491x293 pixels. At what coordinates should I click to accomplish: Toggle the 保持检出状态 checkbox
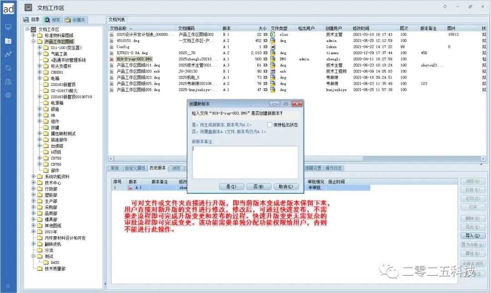point(269,124)
